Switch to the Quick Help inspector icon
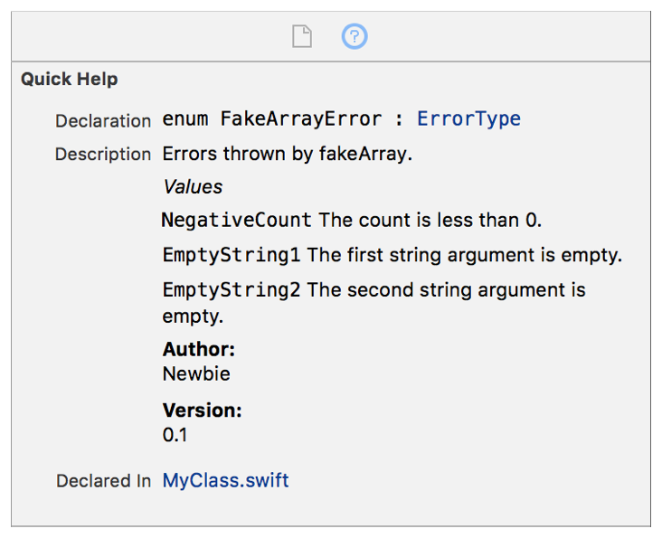The image size is (662, 538). [355, 37]
